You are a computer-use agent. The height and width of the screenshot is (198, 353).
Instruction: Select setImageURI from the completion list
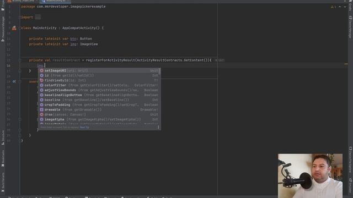(99, 70)
